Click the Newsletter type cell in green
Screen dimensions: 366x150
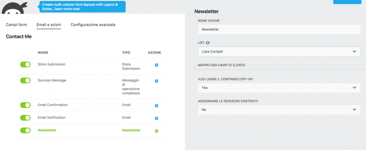point(131,130)
